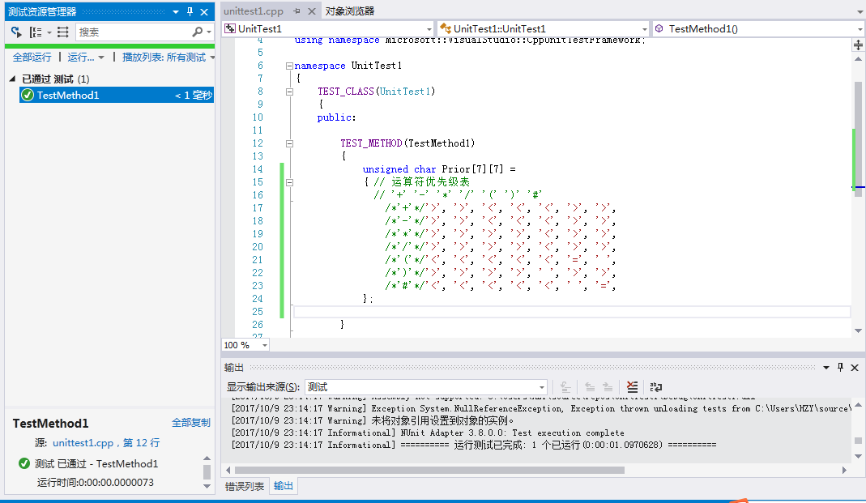Collapse the Prior array initializer block

pyautogui.click(x=289, y=182)
